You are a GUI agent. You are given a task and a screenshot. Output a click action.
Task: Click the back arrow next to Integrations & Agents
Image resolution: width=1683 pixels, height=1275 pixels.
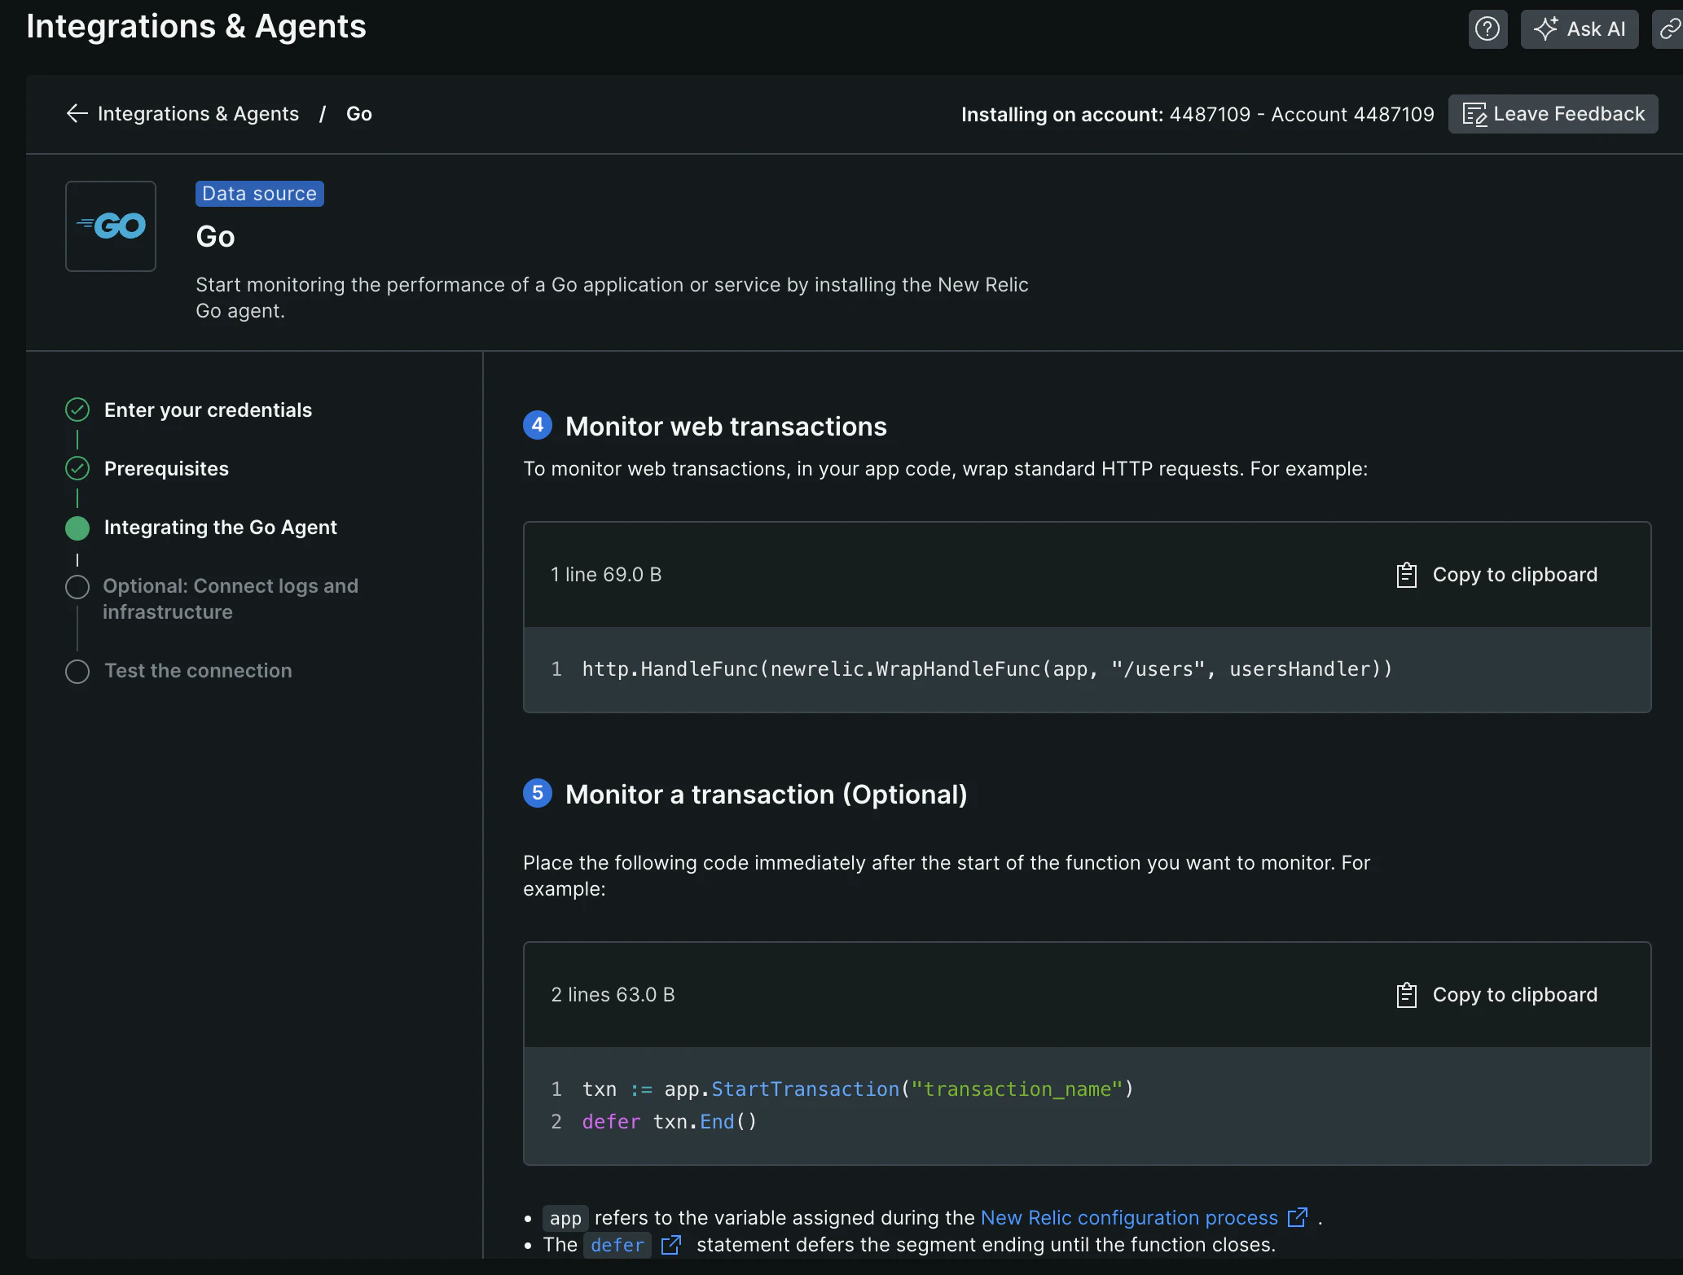[77, 114]
